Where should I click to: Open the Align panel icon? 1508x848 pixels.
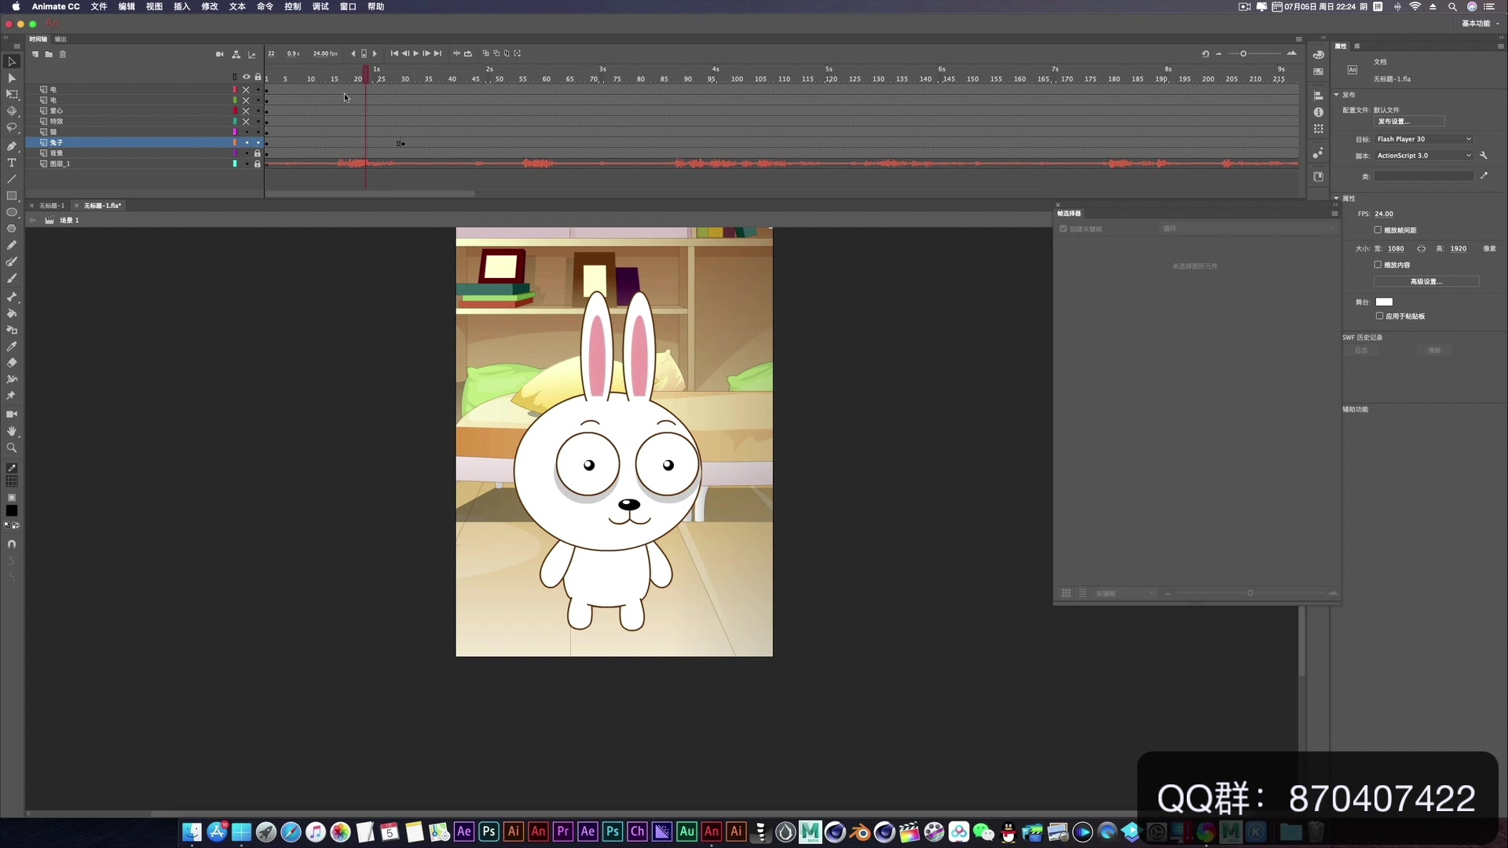(x=1319, y=95)
